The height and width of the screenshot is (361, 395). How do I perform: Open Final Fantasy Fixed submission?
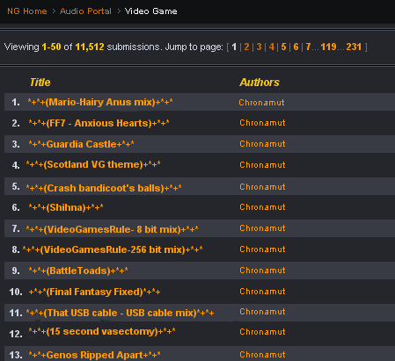tap(94, 292)
